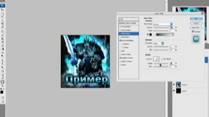209x117 pixels.
Task: Enable the Stroke checkbox
Action: [x=120, y=65]
